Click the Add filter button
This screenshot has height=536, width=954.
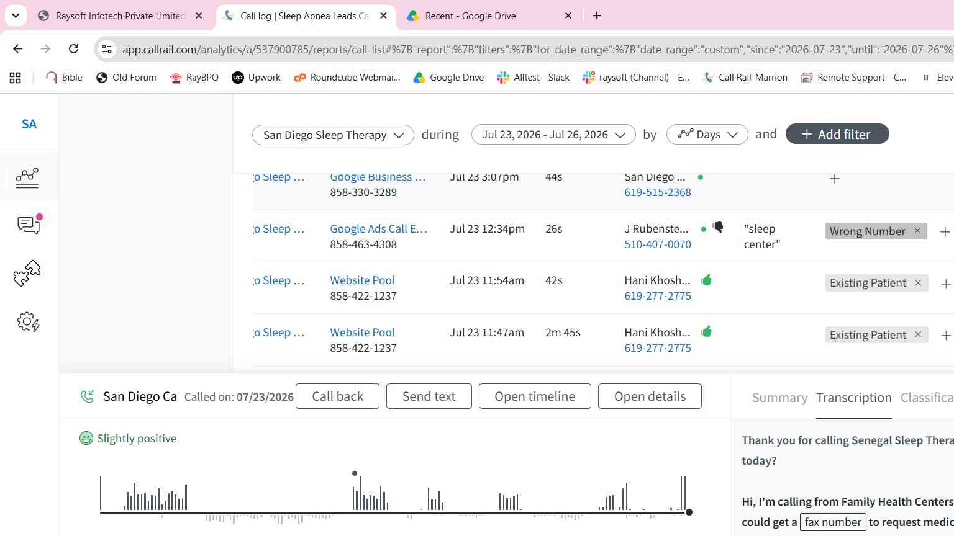coord(837,134)
